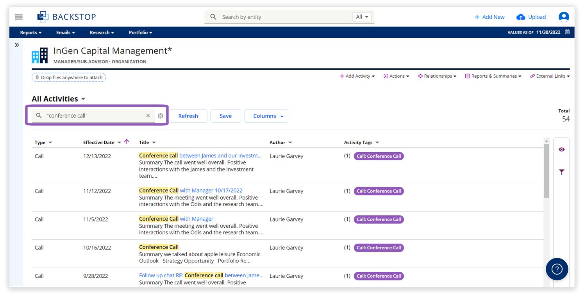The height and width of the screenshot is (298, 586).
Task: Click the Conference Call tag on 10/16/2022 row
Action: click(x=379, y=248)
